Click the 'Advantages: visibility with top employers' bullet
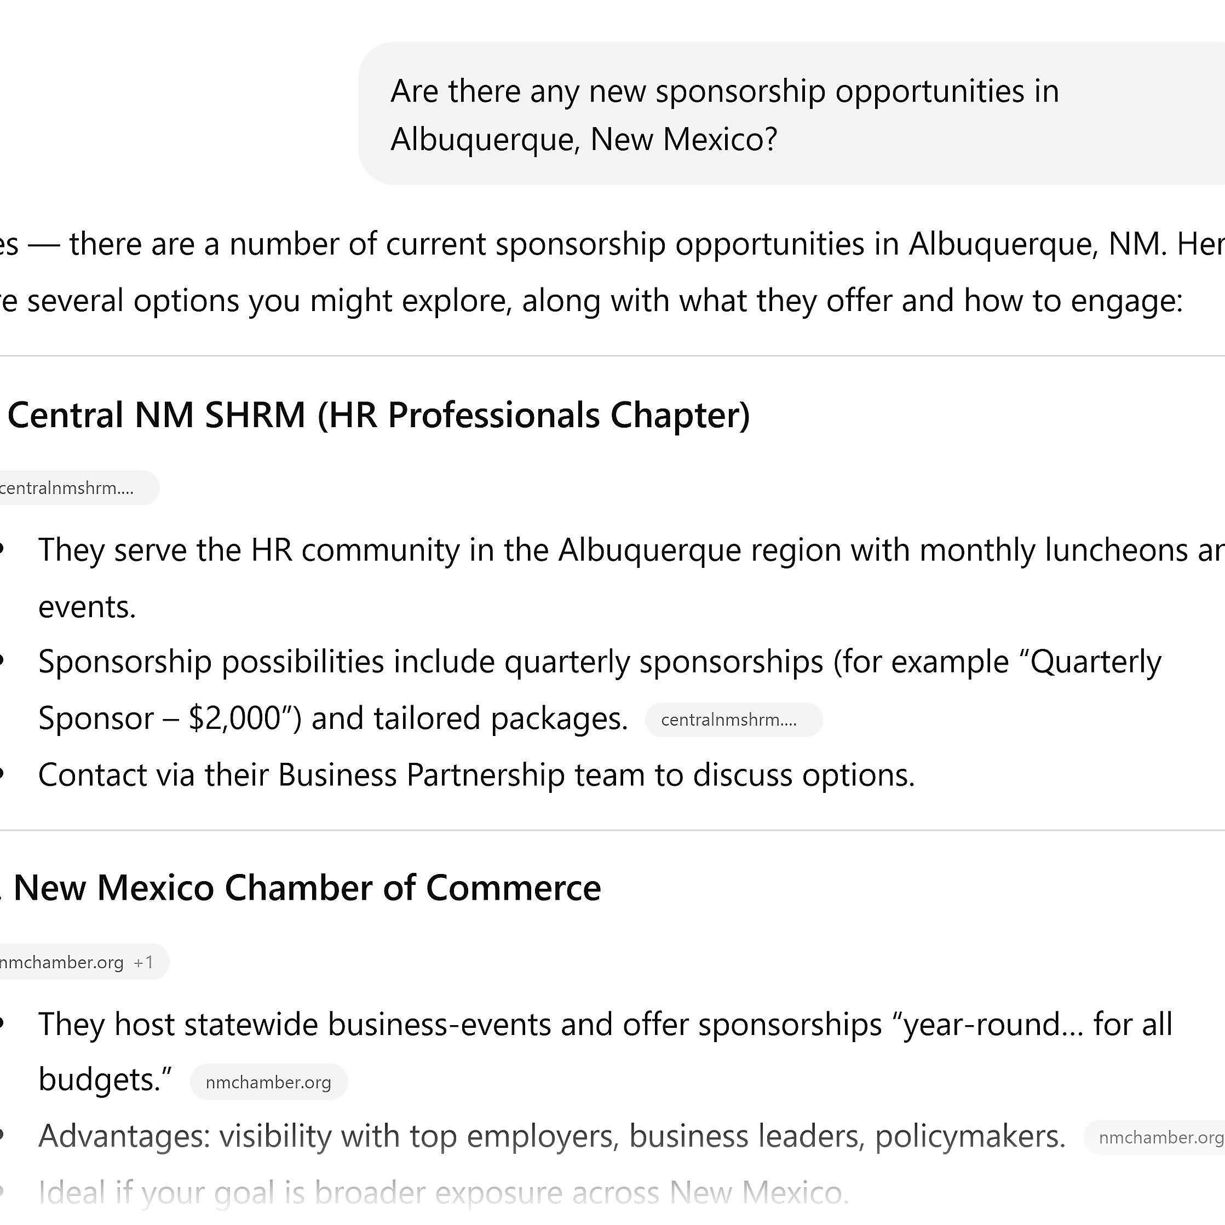This screenshot has height=1225, width=1225. [551, 1136]
